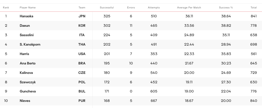The image size is (262, 108).
Task: Select Harris in the player list
Action: point(24,54)
